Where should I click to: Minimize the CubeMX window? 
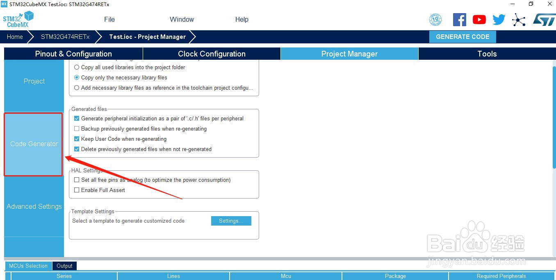pyautogui.click(x=513, y=4)
